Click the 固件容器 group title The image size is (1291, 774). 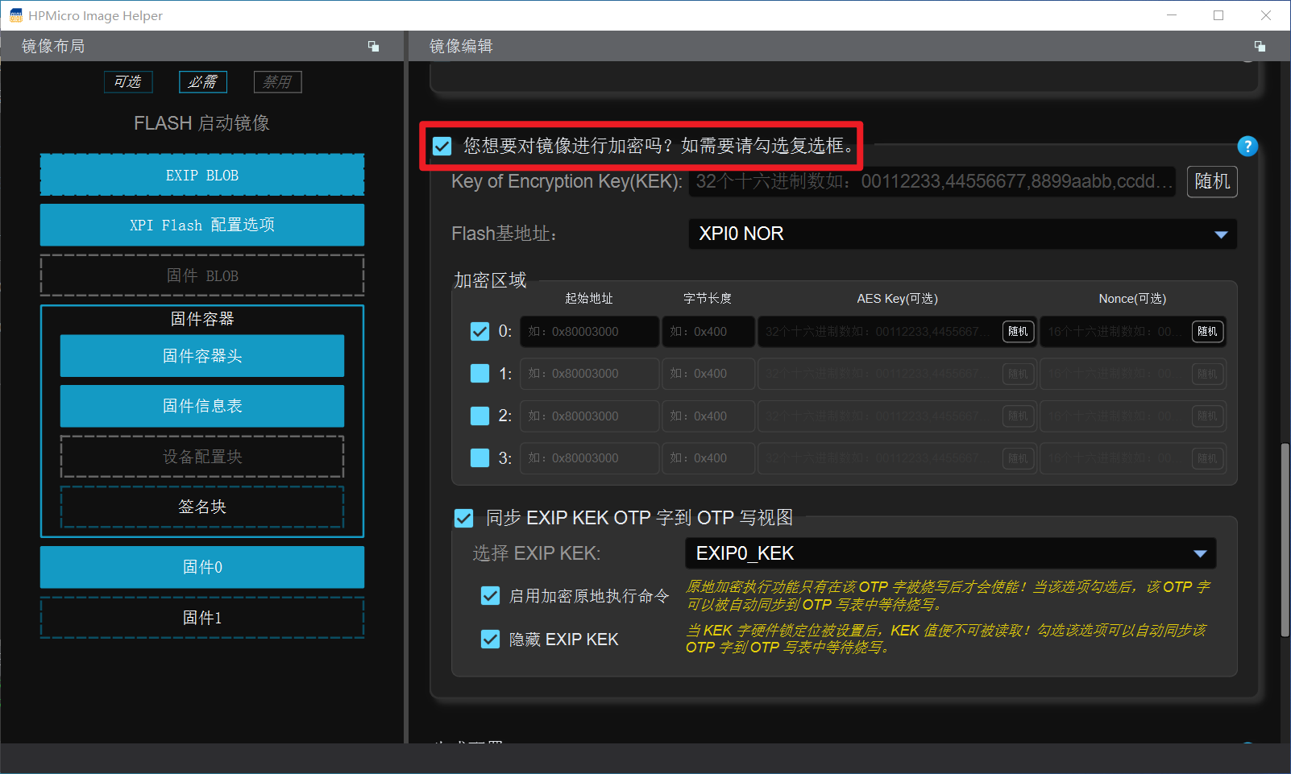[x=202, y=319]
